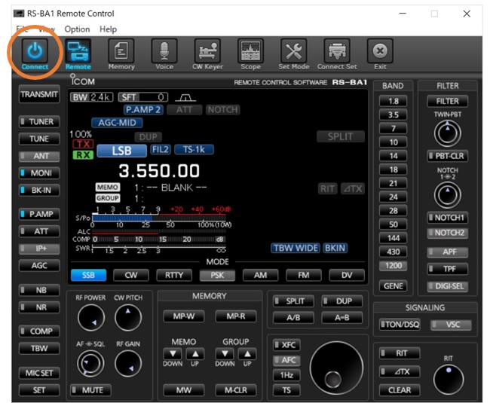Click the MP-W memory button
This screenshot has height=403, width=490.
184,316
